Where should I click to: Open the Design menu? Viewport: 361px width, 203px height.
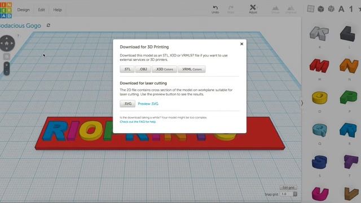point(23,10)
